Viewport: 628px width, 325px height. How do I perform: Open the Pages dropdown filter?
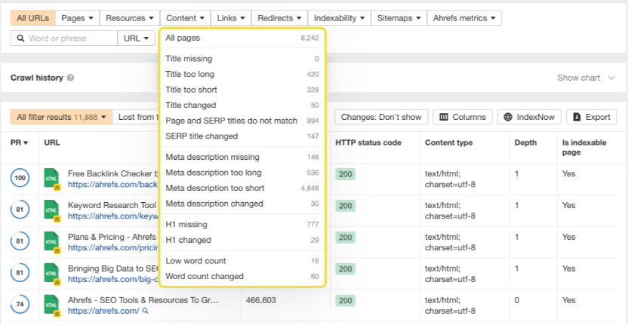click(77, 18)
